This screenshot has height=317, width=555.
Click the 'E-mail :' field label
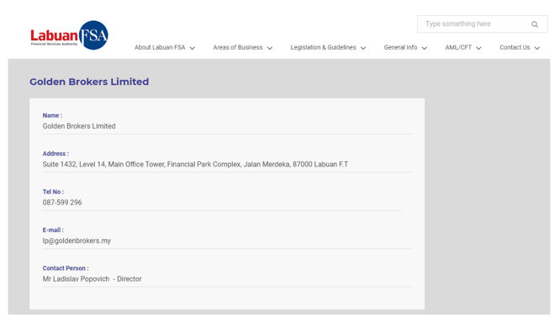pos(53,230)
